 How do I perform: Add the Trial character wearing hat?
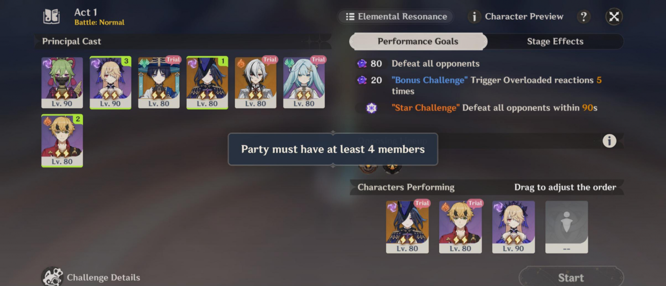[159, 82]
